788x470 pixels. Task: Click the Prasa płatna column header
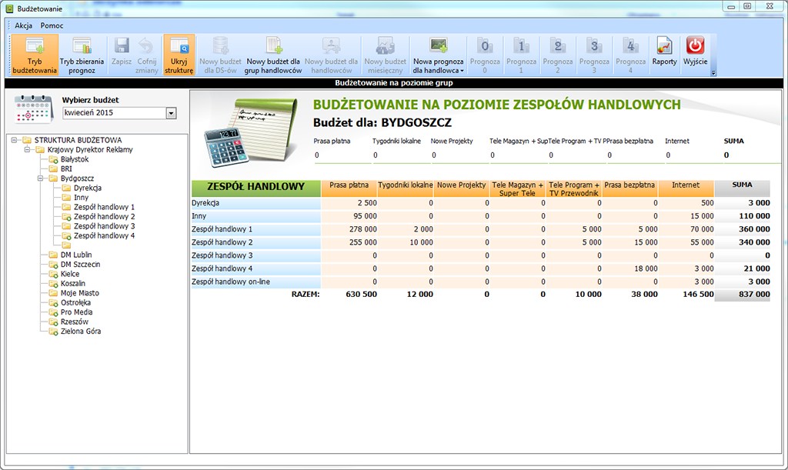click(x=349, y=188)
